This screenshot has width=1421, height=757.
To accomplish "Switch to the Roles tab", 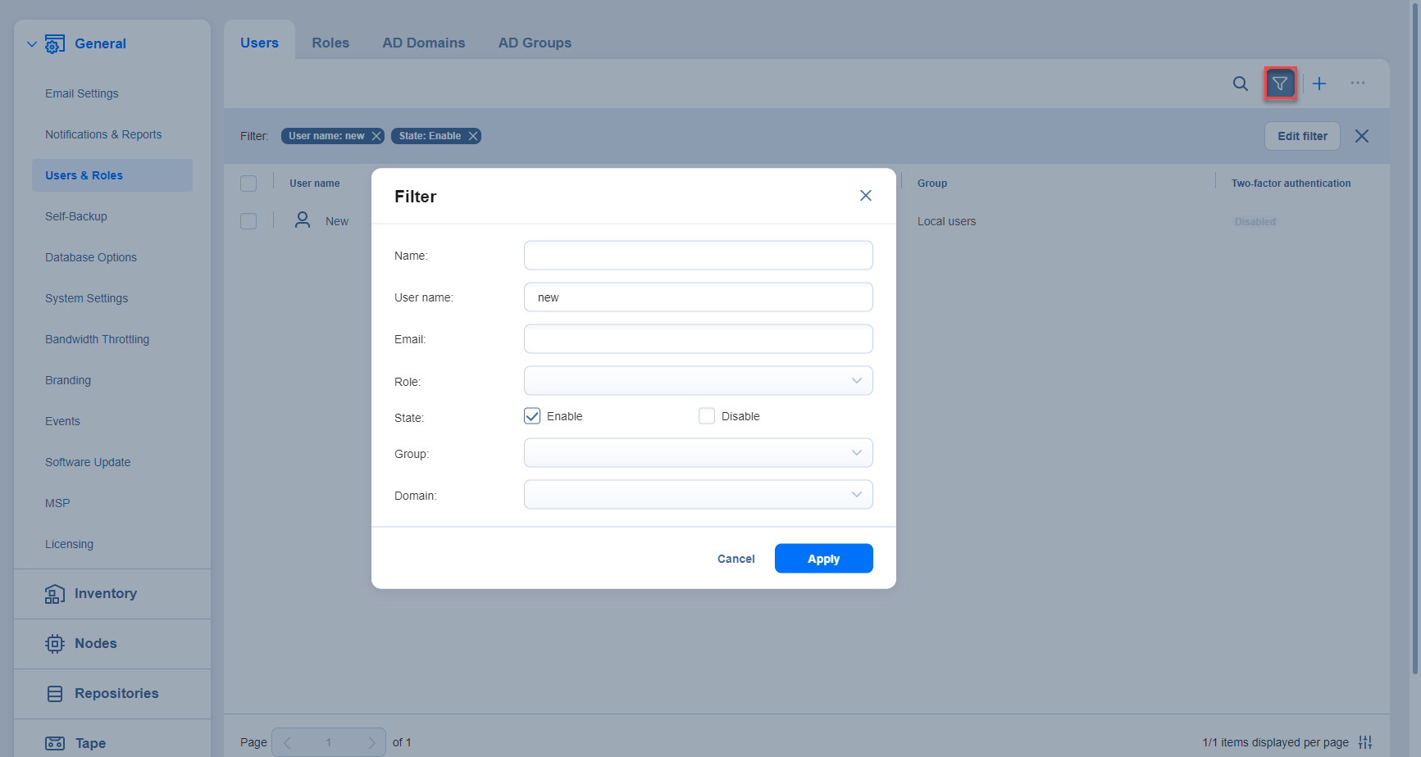I will 330,43.
